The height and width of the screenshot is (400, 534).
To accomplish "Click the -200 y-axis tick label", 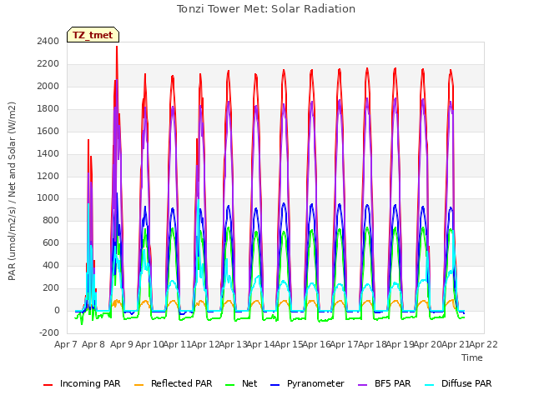I will click(x=49, y=332).
